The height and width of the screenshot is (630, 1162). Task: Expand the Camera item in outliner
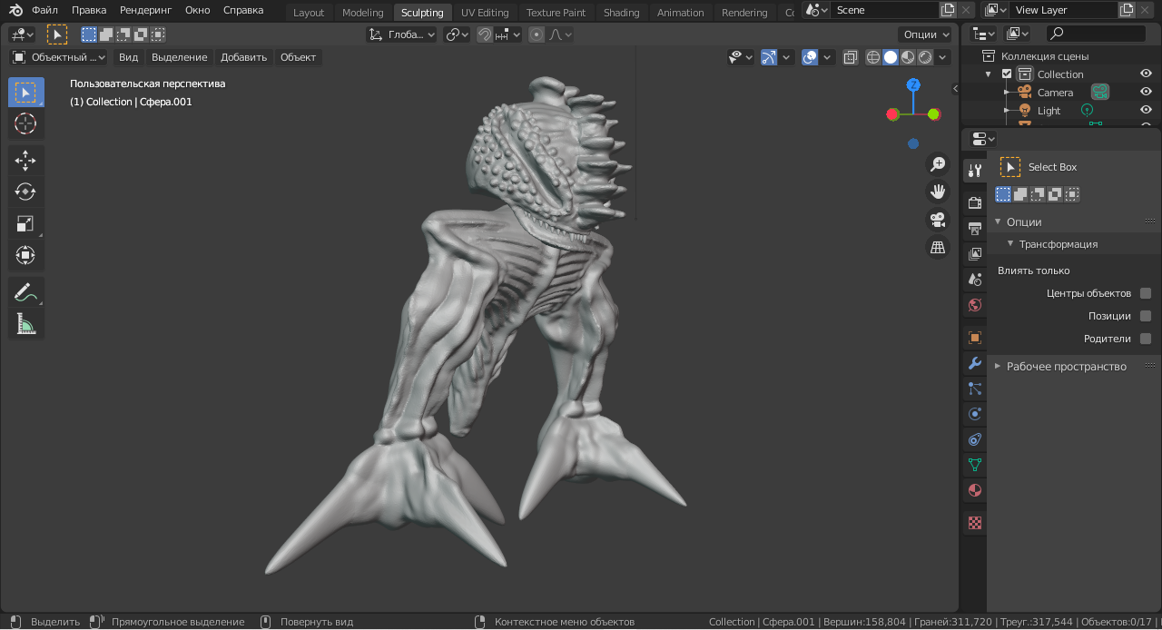click(x=1007, y=93)
